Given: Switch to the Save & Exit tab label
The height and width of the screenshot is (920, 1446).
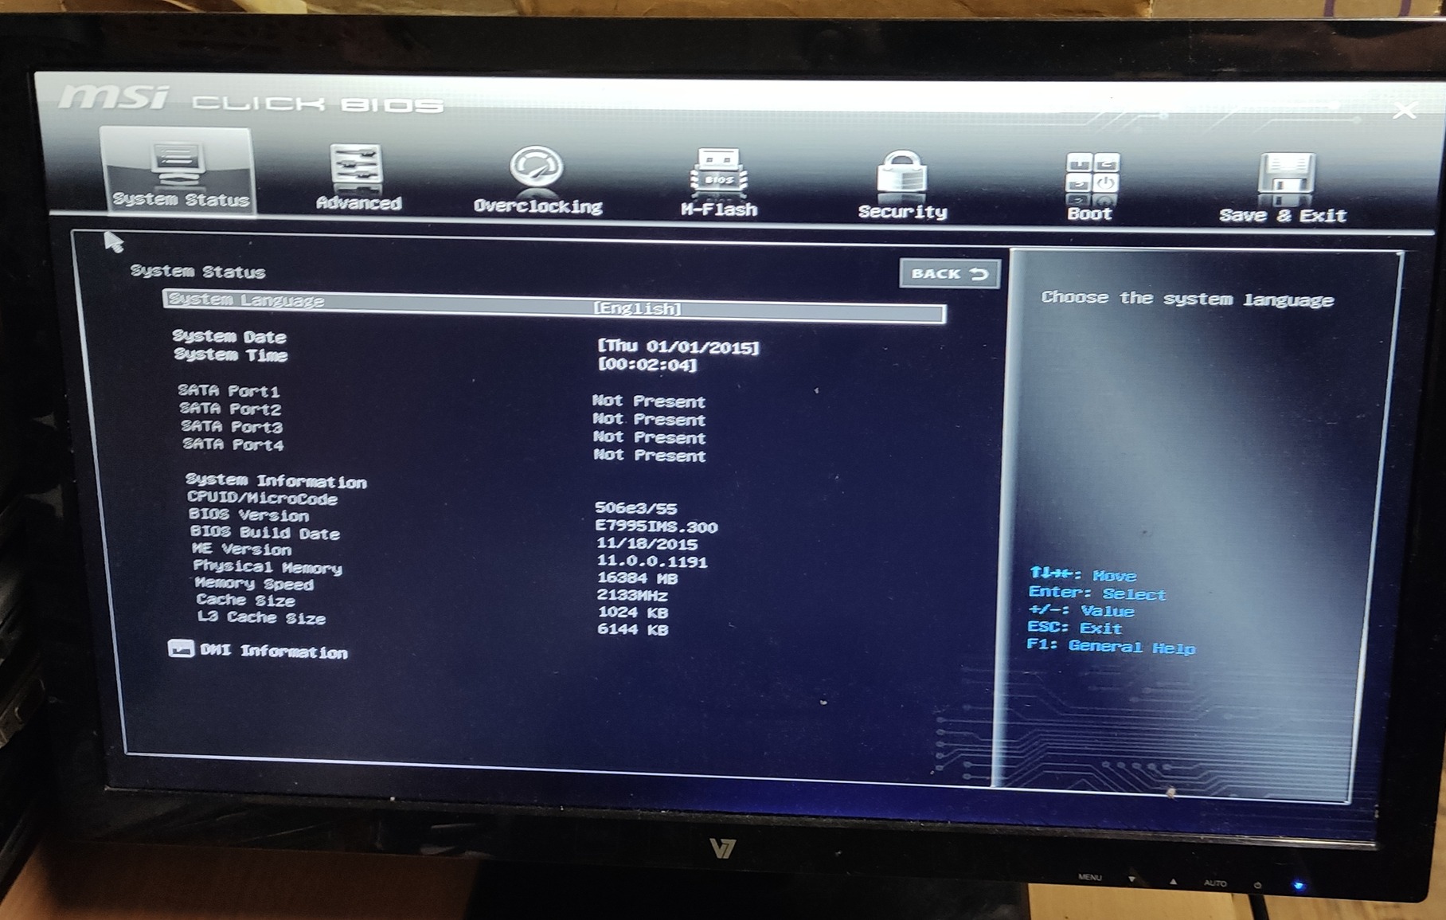Looking at the screenshot, I should pyautogui.click(x=1283, y=216).
